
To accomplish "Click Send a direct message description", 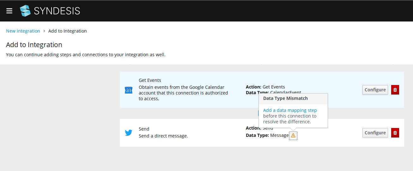I will click(163, 136).
